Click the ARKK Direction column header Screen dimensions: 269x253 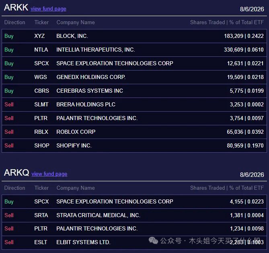tap(15, 22)
